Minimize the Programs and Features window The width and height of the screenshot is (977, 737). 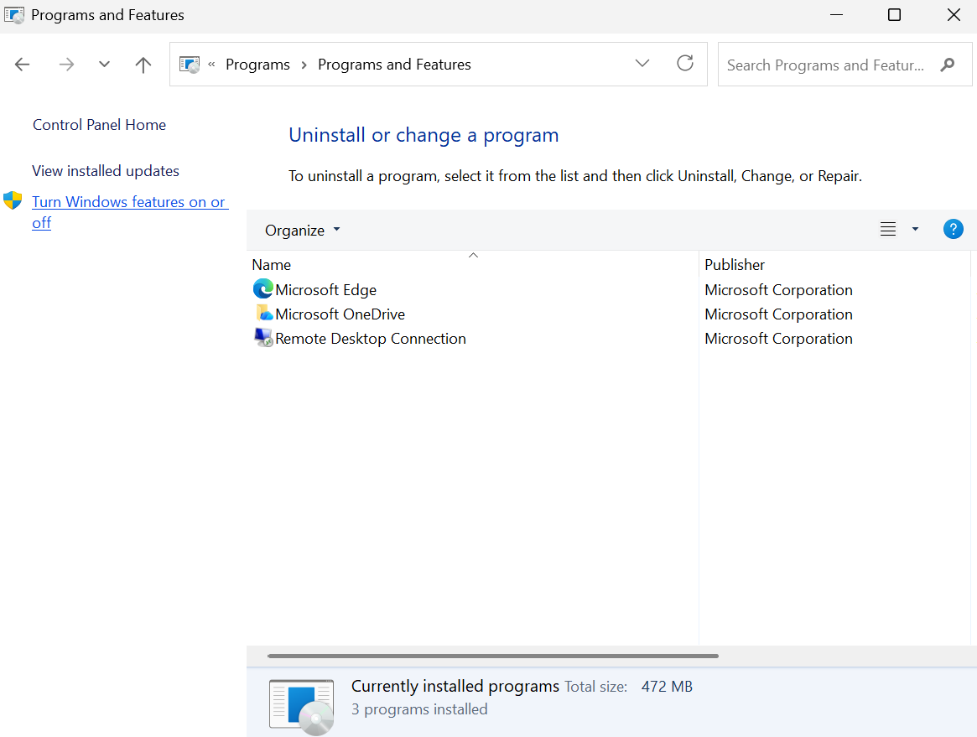837,14
